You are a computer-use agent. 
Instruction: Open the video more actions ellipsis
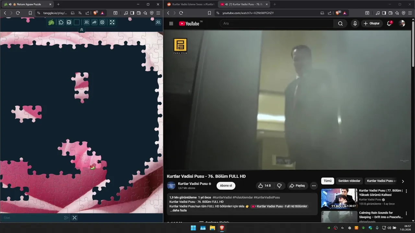point(314,186)
